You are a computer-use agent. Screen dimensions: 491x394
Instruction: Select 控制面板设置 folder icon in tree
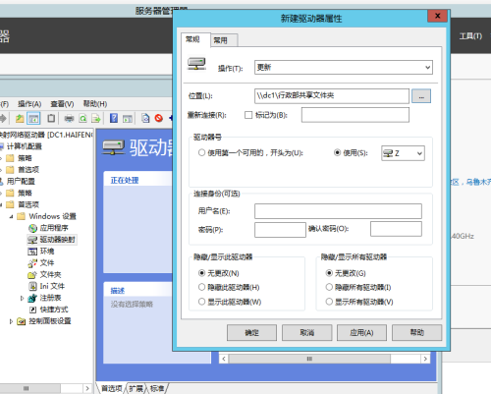(22, 321)
